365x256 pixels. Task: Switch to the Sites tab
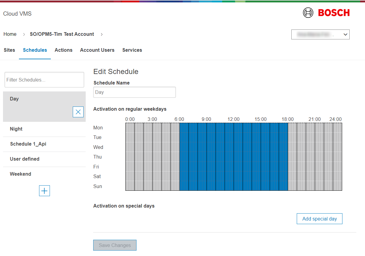click(x=9, y=50)
